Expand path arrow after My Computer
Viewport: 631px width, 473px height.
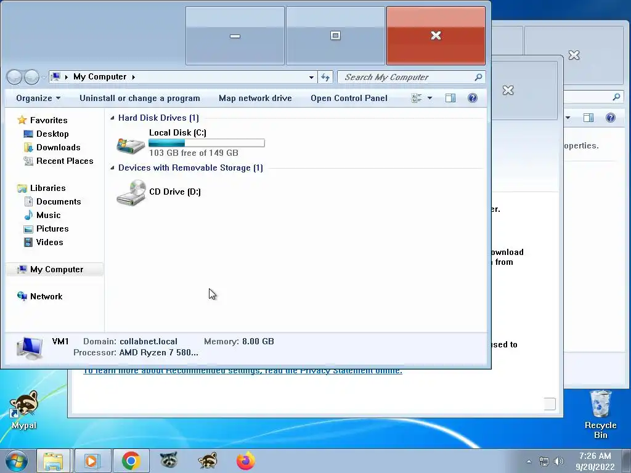coord(133,77)
